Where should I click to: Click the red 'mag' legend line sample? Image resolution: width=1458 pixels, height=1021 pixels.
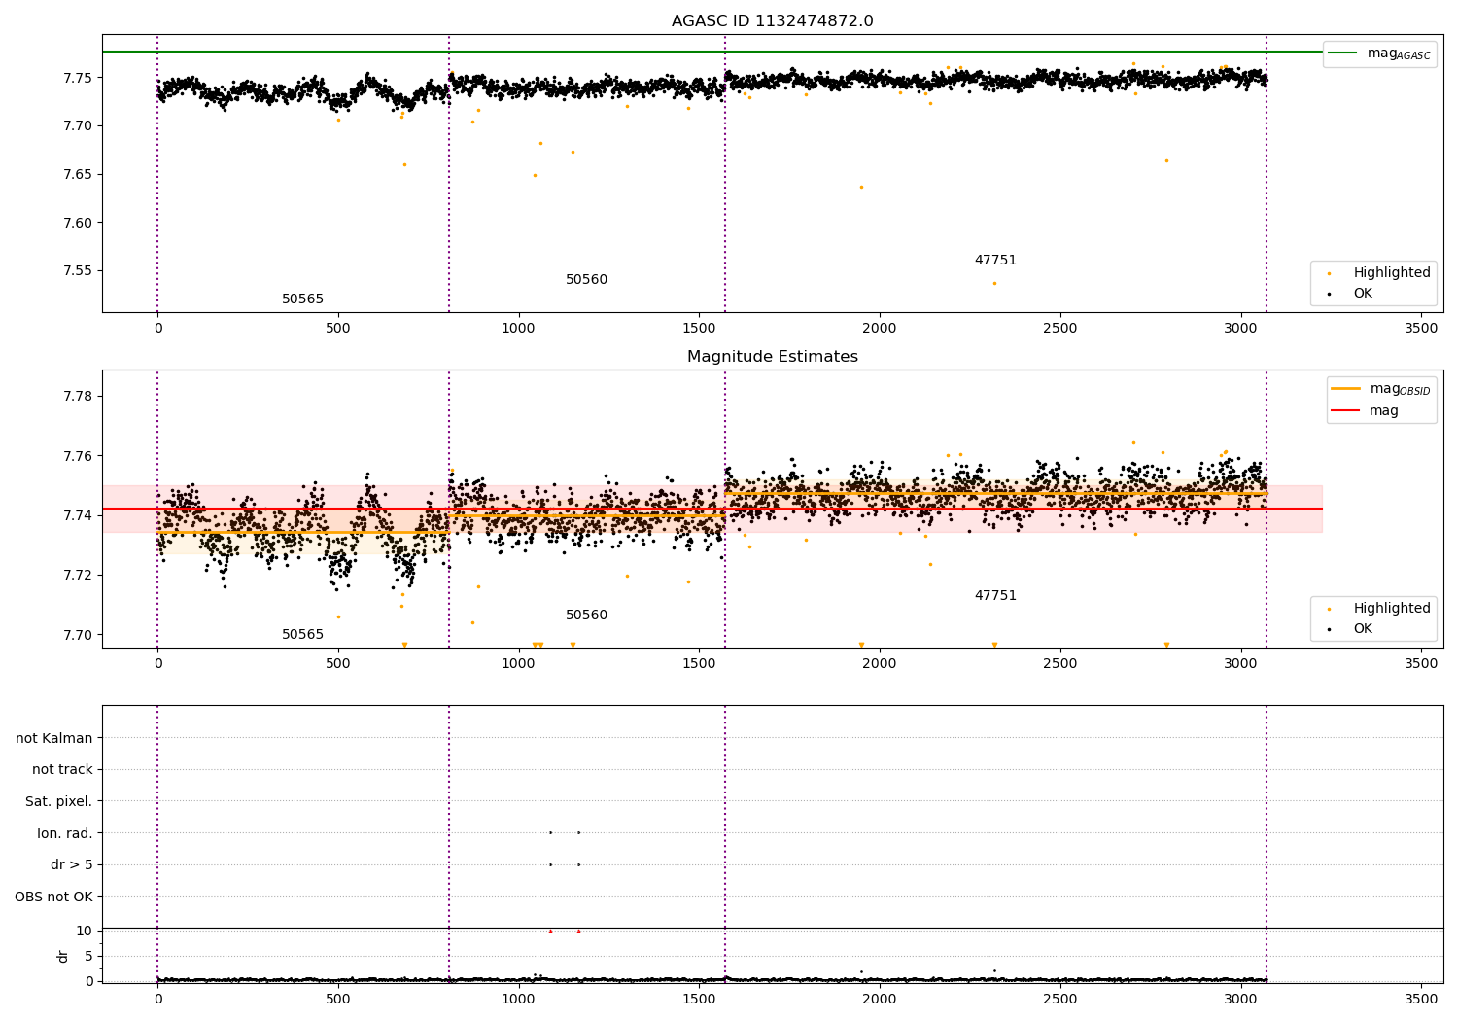1345,410
